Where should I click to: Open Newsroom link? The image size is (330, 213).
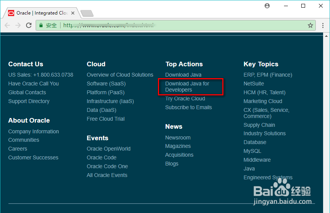click(178, 138)
